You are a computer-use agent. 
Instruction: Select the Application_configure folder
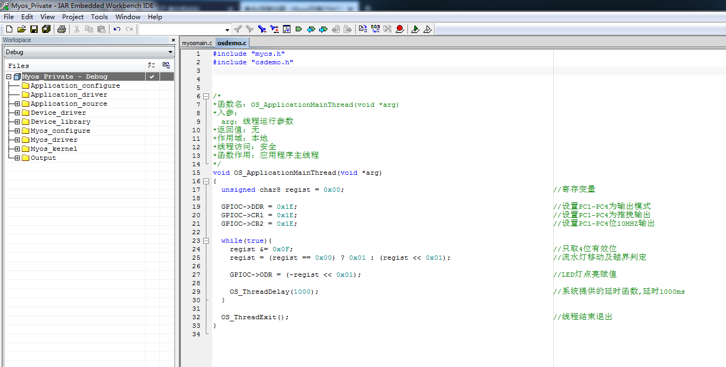click(x=75, y=86)
